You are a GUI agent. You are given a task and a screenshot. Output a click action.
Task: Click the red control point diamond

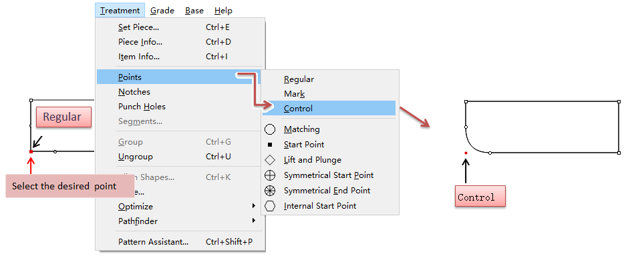(466, 153)
